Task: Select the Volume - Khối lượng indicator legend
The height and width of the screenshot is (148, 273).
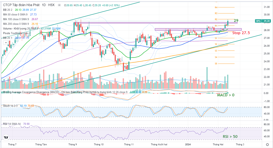Action: 21,29
